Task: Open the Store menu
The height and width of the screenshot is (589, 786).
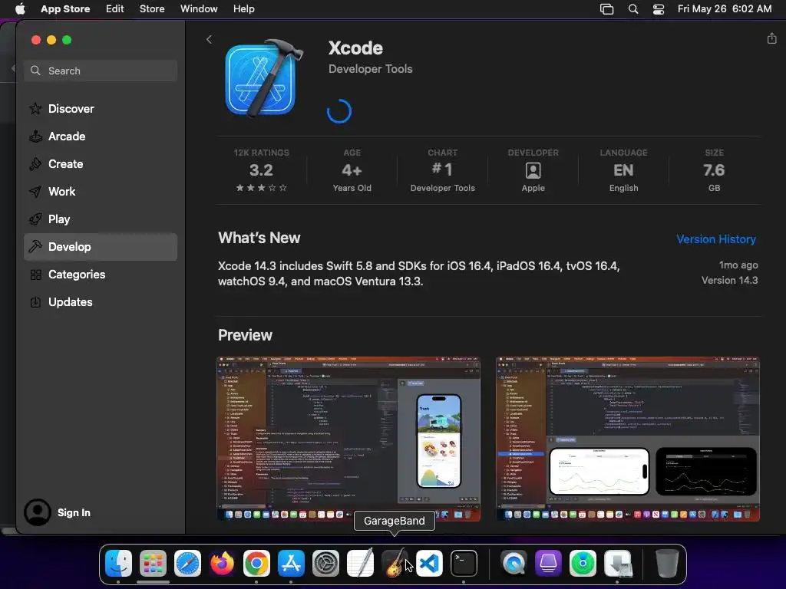Action: tap(152, 8)
